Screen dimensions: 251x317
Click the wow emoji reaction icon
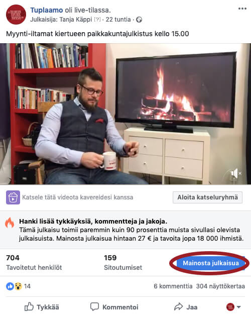[x=18, y=286]
